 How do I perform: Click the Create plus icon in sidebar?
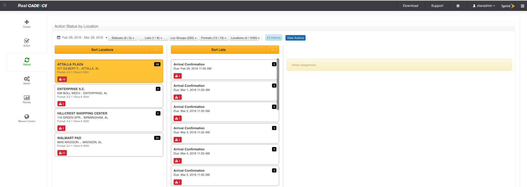pyautogui.click(x=27, y=22)
